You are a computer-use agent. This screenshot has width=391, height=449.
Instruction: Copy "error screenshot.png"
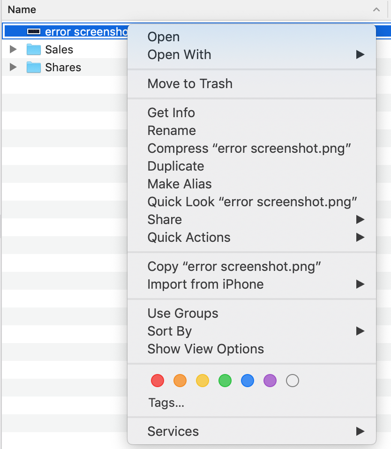(251, 267)
